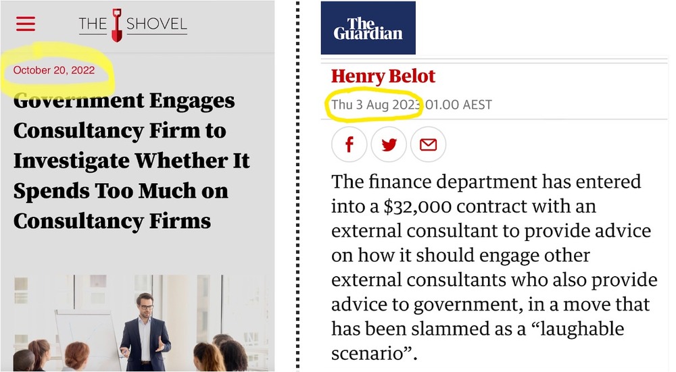The height and width of the screenshot is (372, 676).
Task: Click the red shovel emblem in the logo
Action: [116, 24]
